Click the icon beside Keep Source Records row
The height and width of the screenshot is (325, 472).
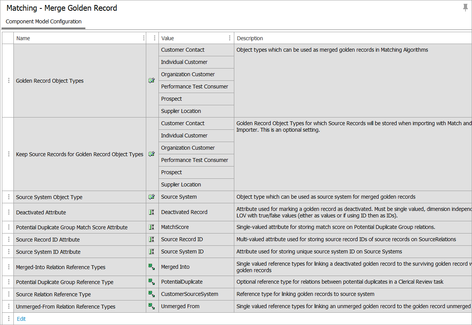152,154
